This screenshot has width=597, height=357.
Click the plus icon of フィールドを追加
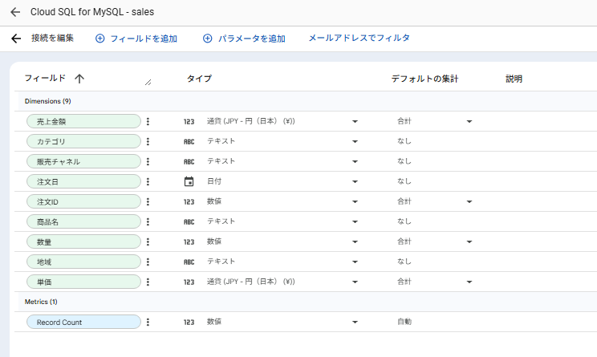click(x=99, y=39)
